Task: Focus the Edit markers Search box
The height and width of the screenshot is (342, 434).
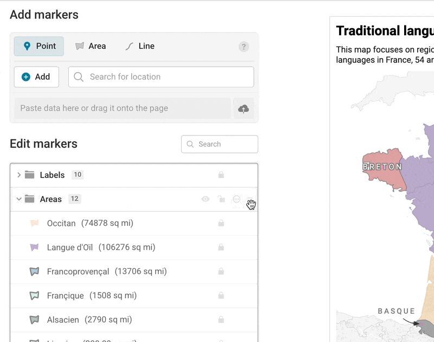Action: [220, 144]
